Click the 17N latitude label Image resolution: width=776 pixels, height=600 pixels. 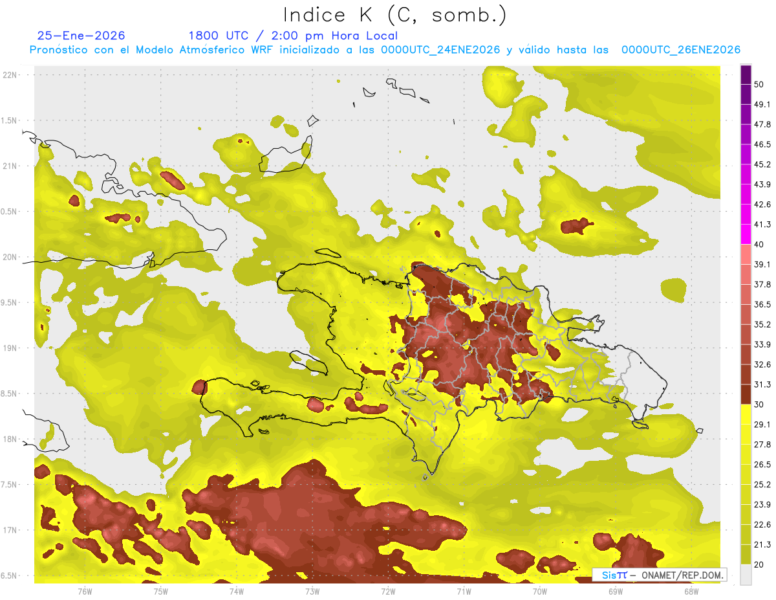(x=10, y=531)
